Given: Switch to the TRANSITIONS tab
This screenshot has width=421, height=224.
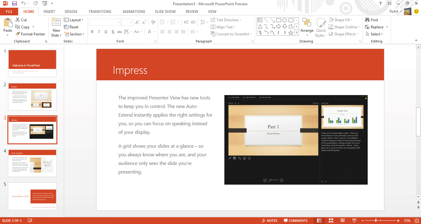Looking at the screenshot, I should [100, 12].
